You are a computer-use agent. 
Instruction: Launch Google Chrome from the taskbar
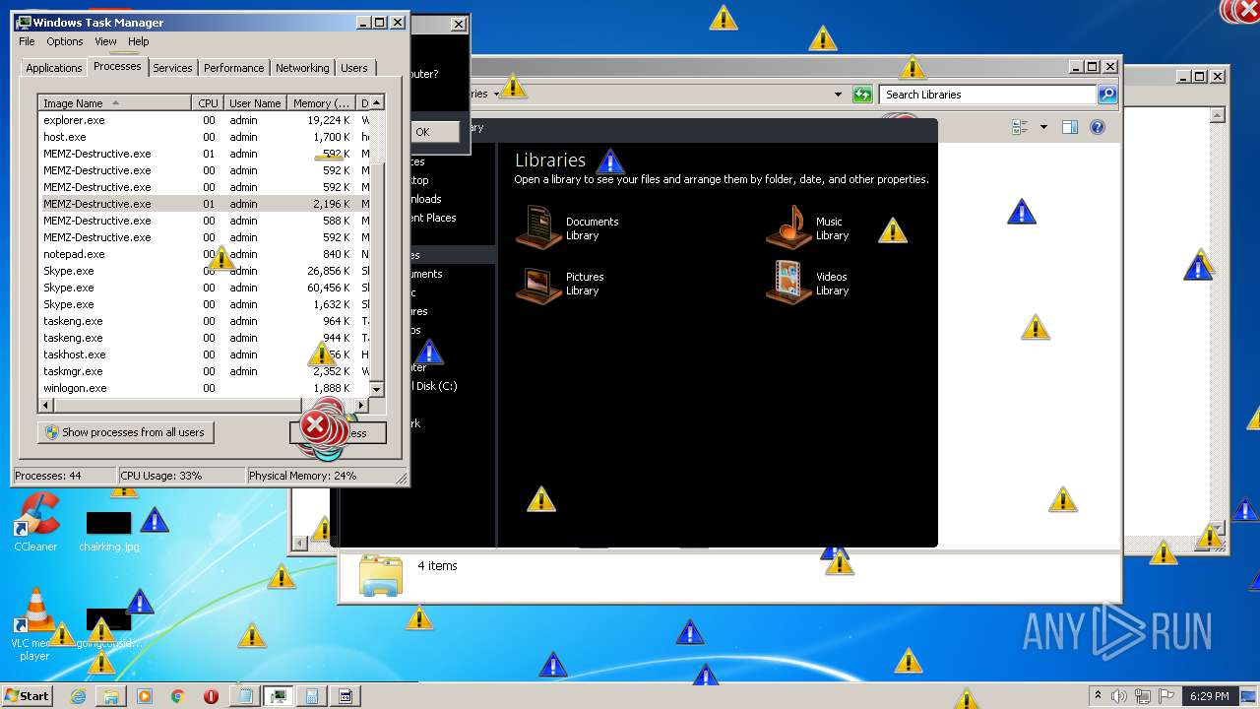click(x=177, y=696)
